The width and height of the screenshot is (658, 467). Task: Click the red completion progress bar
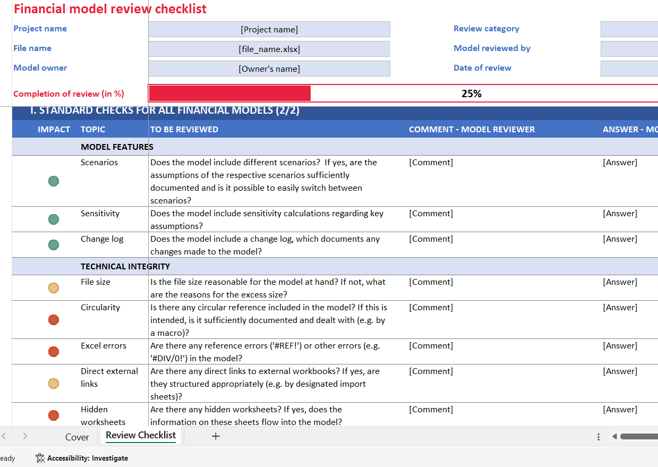[230, 94]
